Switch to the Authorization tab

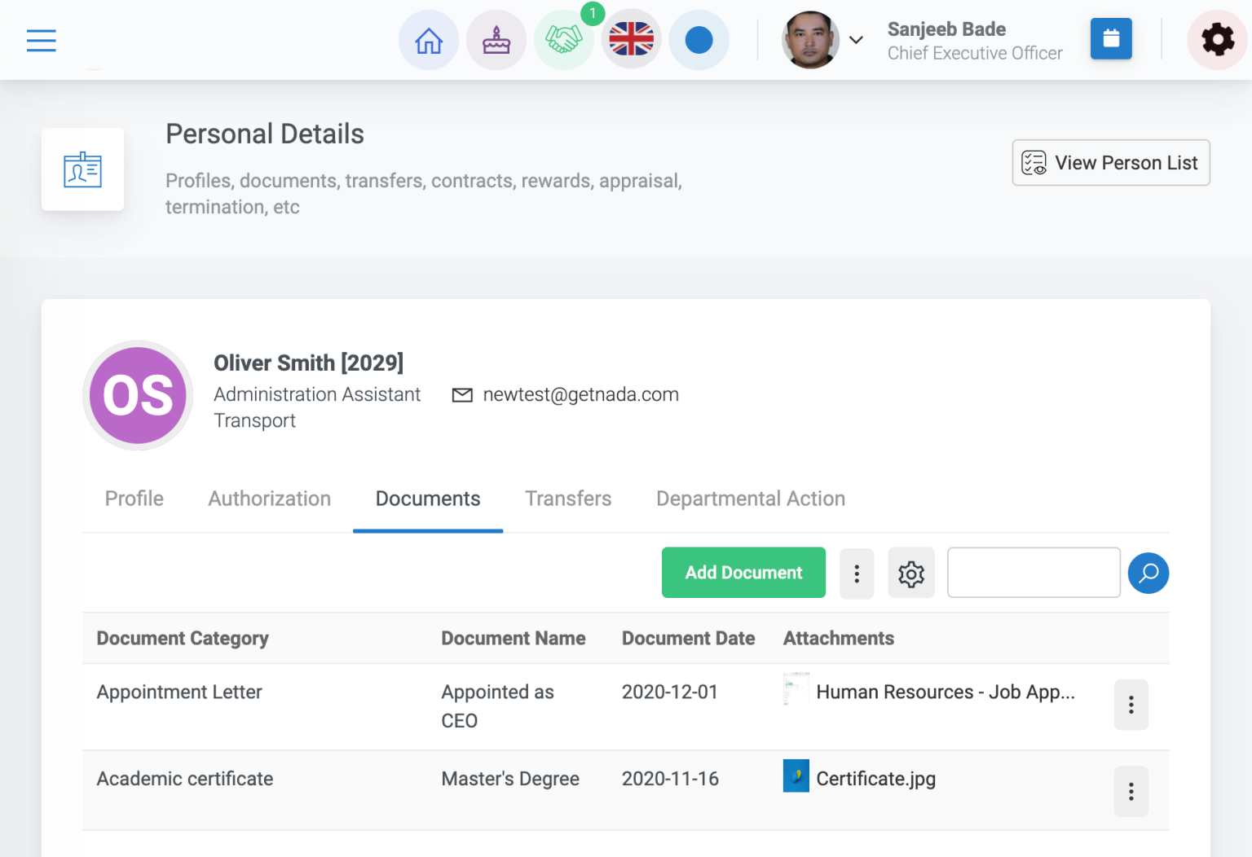click(x=270, y=499)
